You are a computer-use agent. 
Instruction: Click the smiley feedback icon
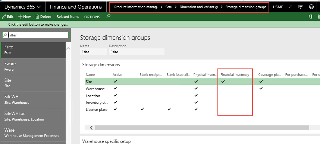[x=311, y=7]
